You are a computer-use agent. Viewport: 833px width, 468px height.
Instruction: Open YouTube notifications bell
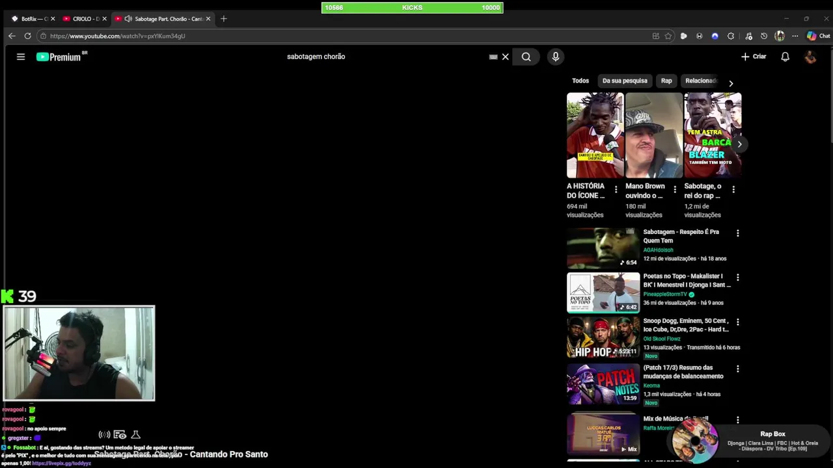pyautogui.click(x=785, y=57)
